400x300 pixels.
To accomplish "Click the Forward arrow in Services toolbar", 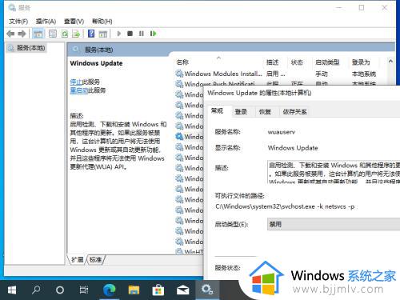I will [x=22, y=34].
